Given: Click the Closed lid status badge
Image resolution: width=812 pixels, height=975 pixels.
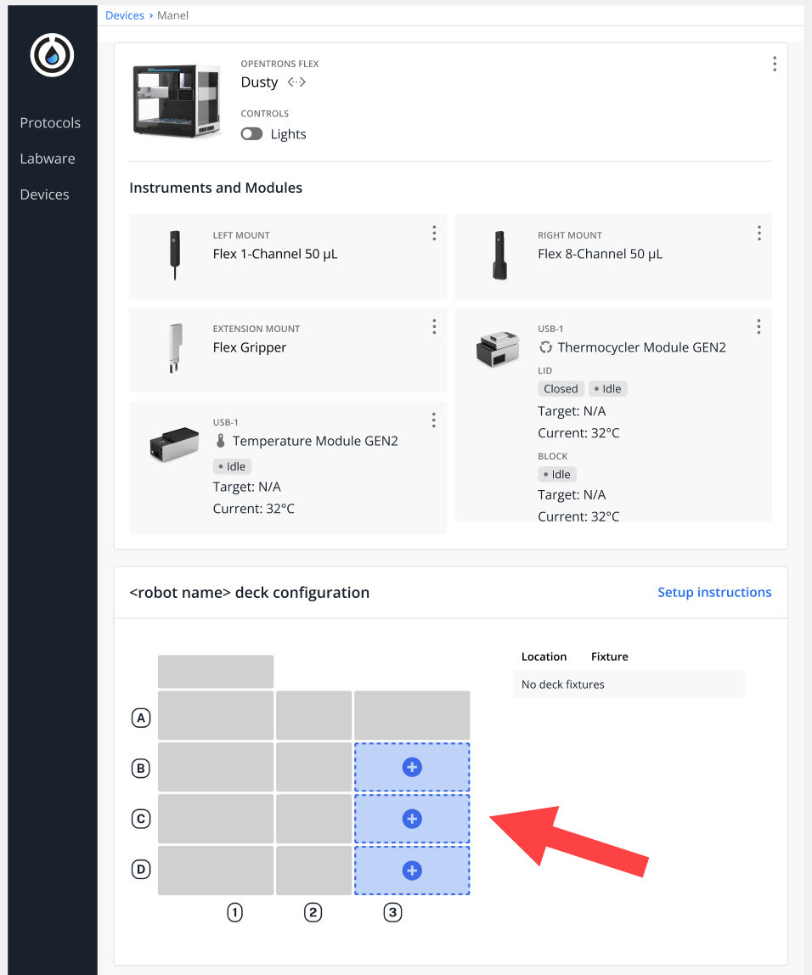Looking at the screenshot, I should (x=561, y=388).
